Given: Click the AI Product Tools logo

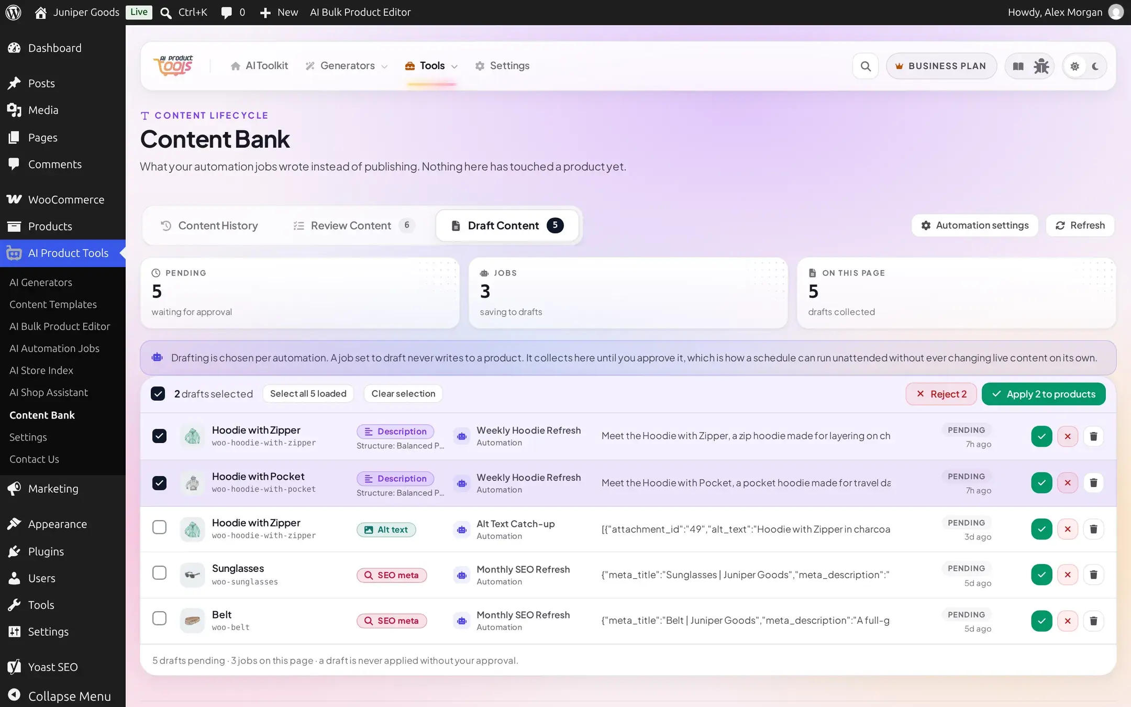Looking at the screenshot, I should click(x=174, y=66).
